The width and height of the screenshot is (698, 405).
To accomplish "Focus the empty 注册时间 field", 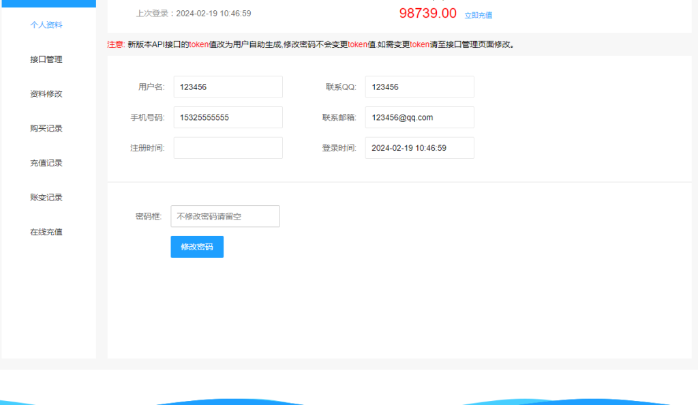I will [x=228, y=148].
